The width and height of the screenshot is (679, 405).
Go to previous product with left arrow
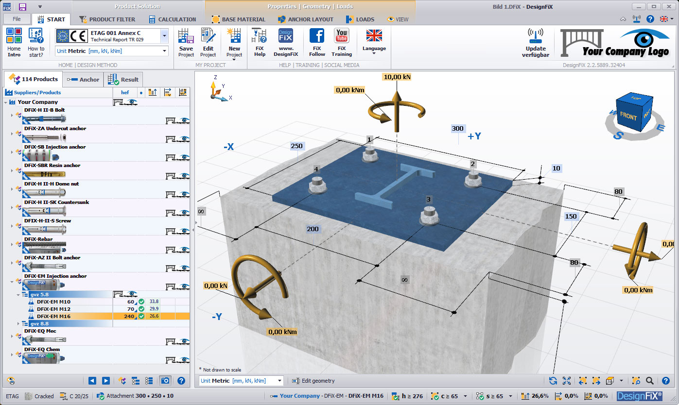tap(92, 381)
